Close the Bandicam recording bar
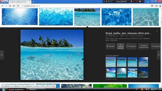The width and height of the screenshot is (162, 91). 143,2
